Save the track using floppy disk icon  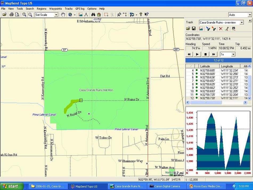tap(194, 29)
